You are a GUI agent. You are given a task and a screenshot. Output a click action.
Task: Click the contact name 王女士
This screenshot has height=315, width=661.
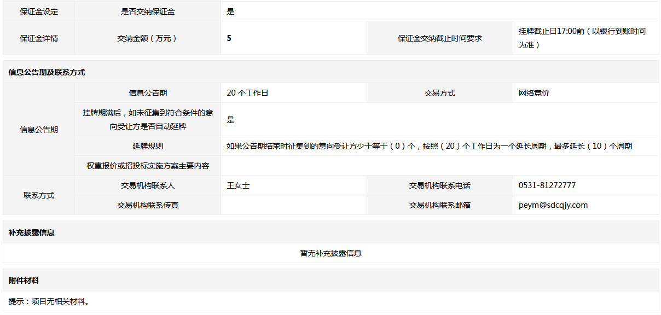(238, 185)
